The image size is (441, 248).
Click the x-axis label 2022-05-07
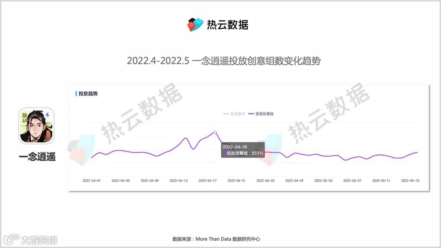(352, 181)
